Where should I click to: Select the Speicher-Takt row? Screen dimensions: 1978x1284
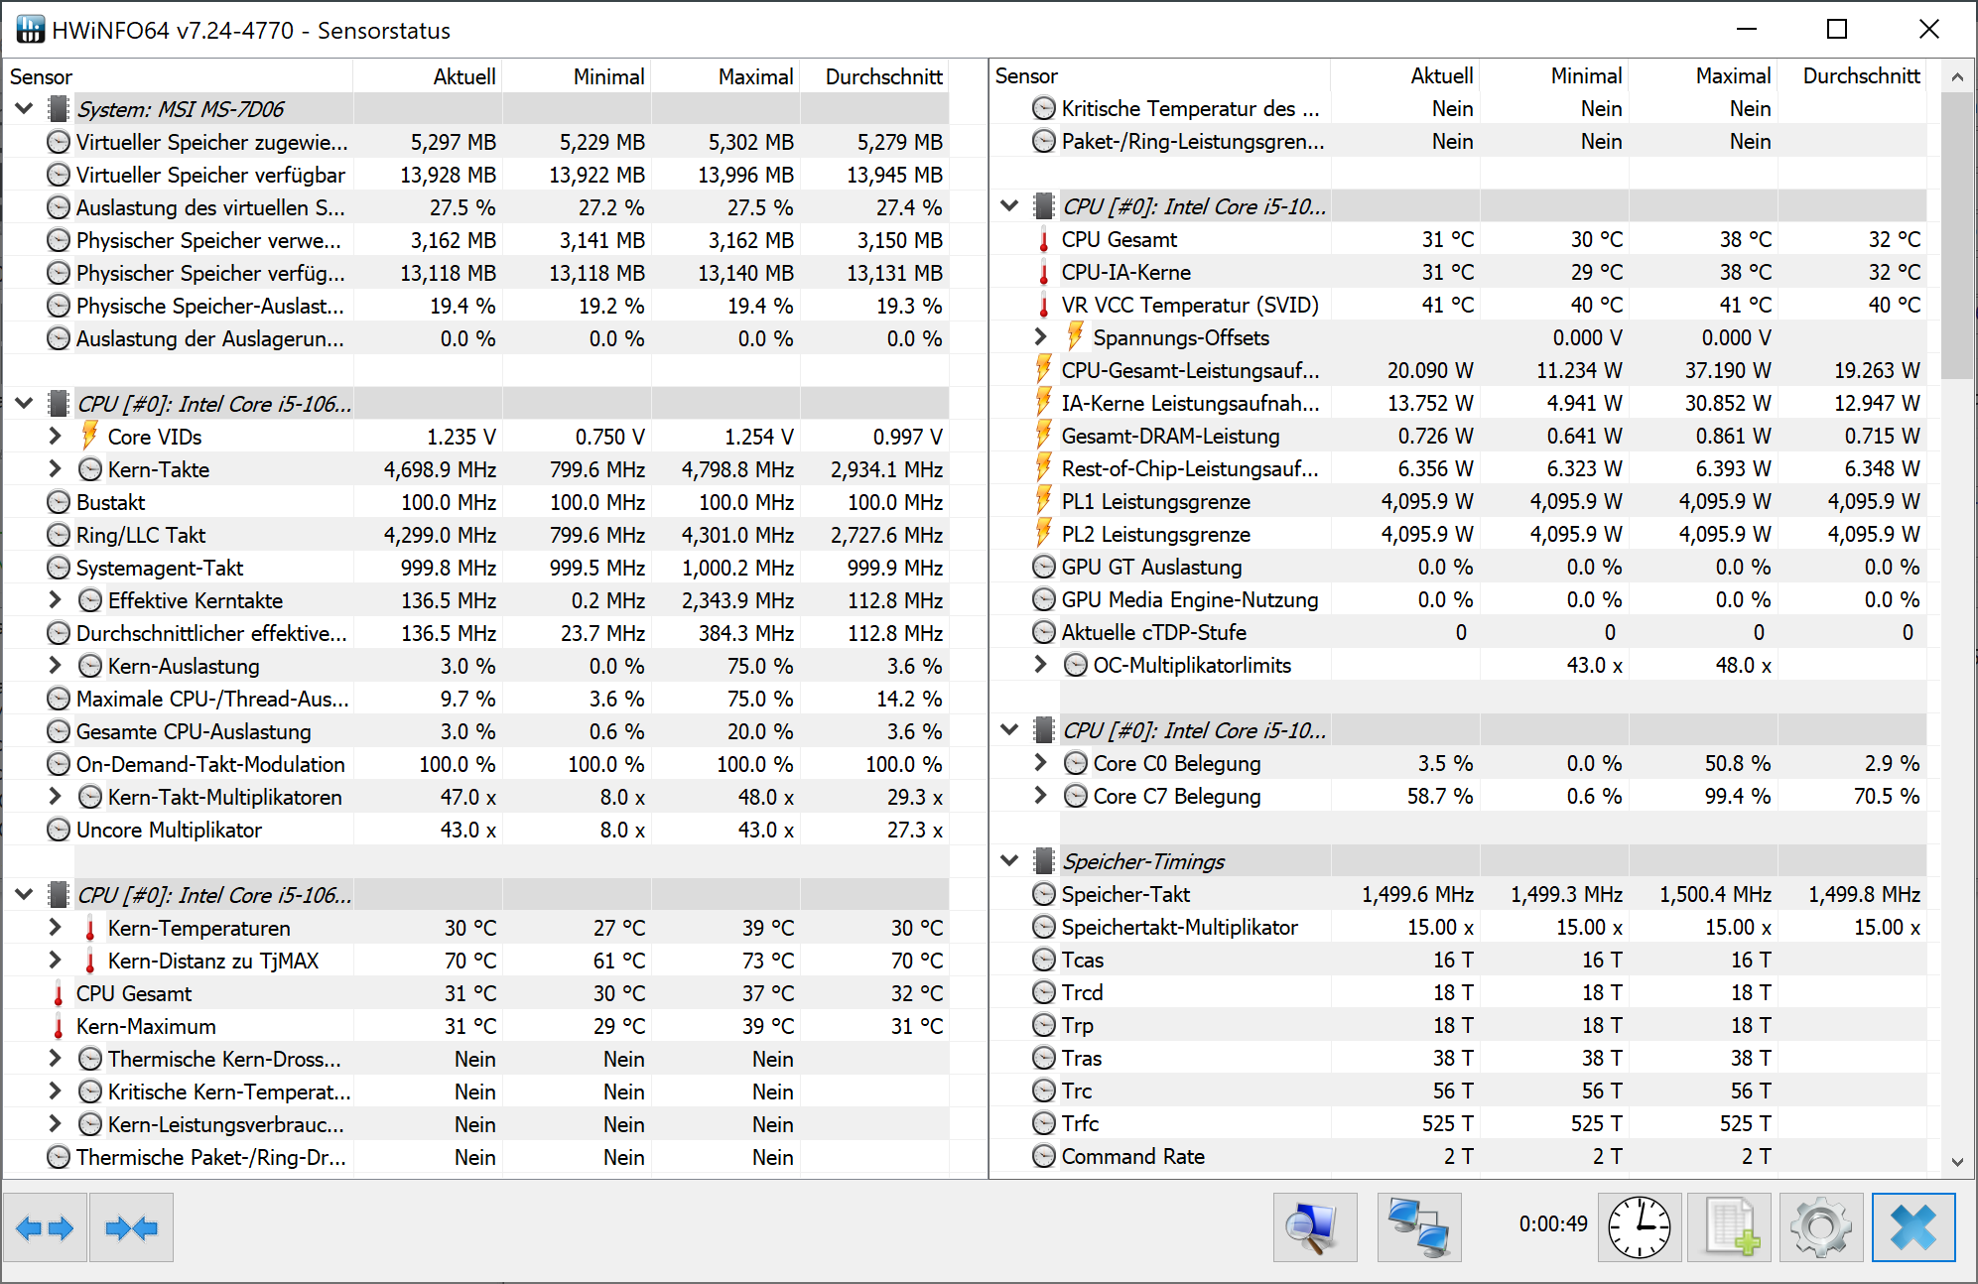pyautogui.click(x=1459, y=894)
